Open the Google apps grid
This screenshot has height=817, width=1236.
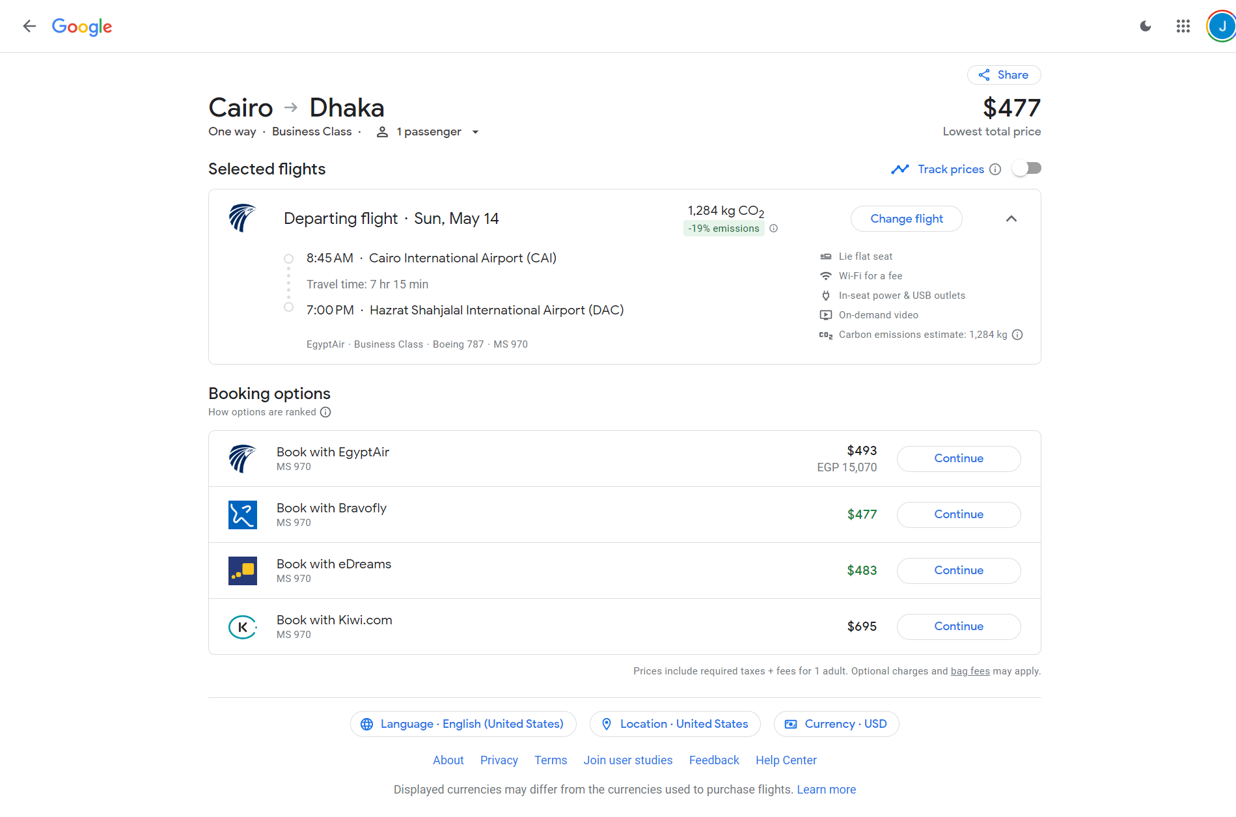point(1183,26)
